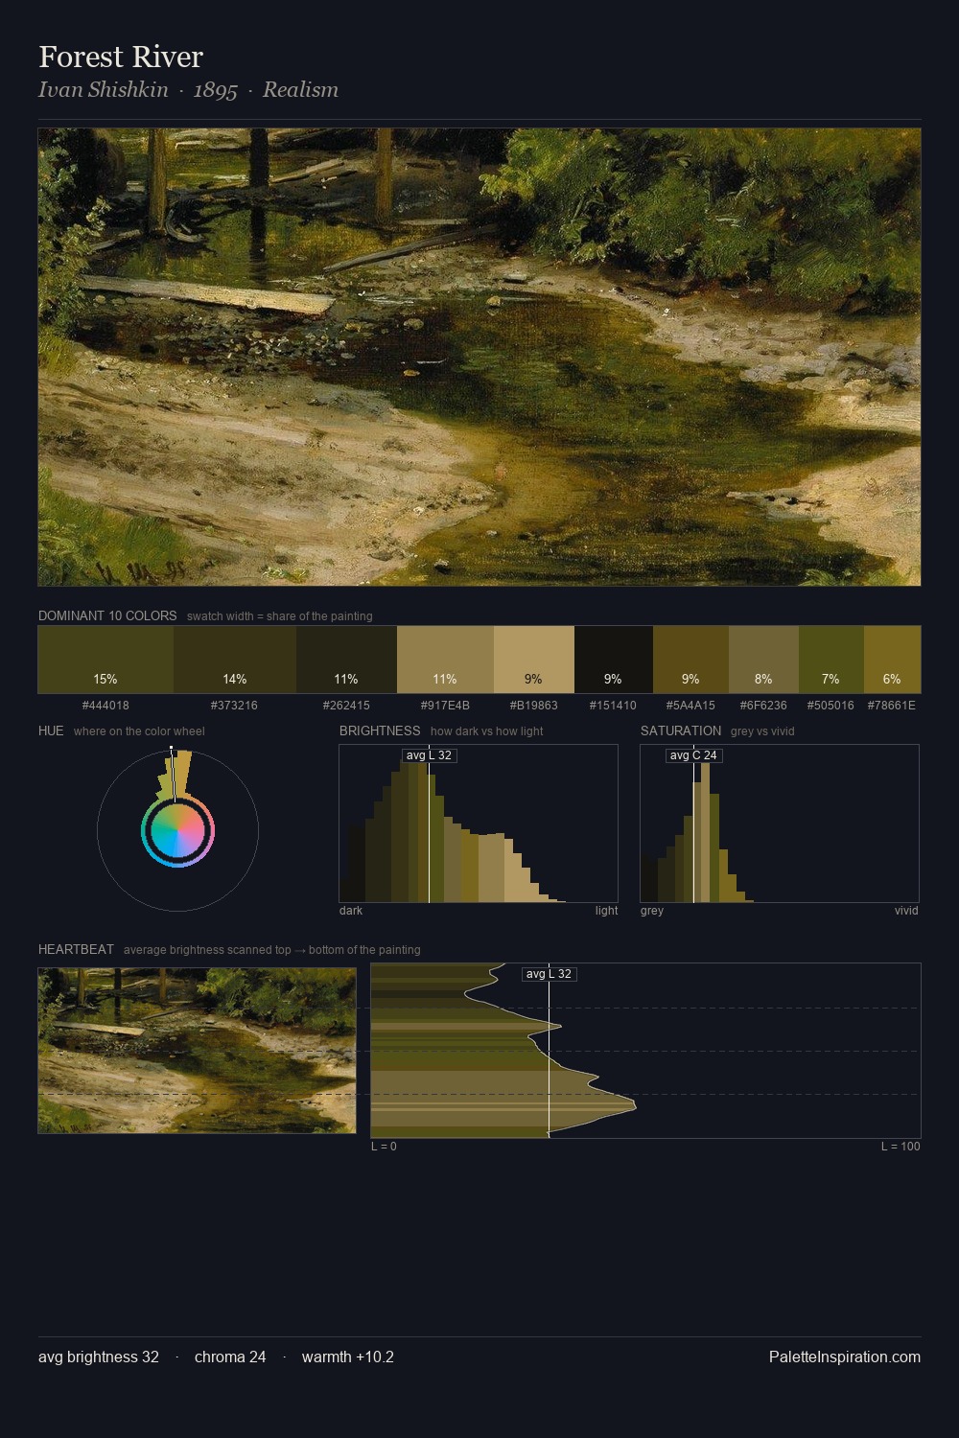Click the 'dark' brightness axis label
The width and height of the screenshot is (959, 1438).
[x=351, y=911]
